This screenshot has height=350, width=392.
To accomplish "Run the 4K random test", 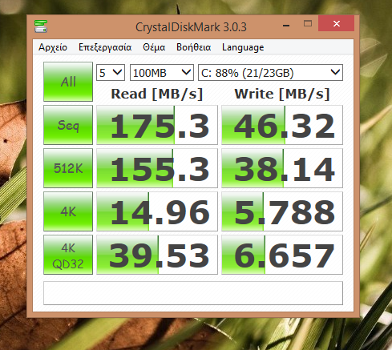I will 68,211.
